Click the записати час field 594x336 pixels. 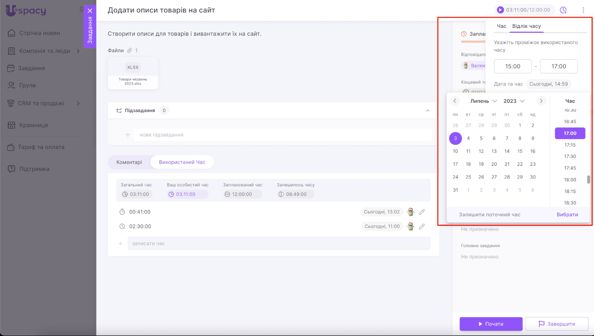279,243
